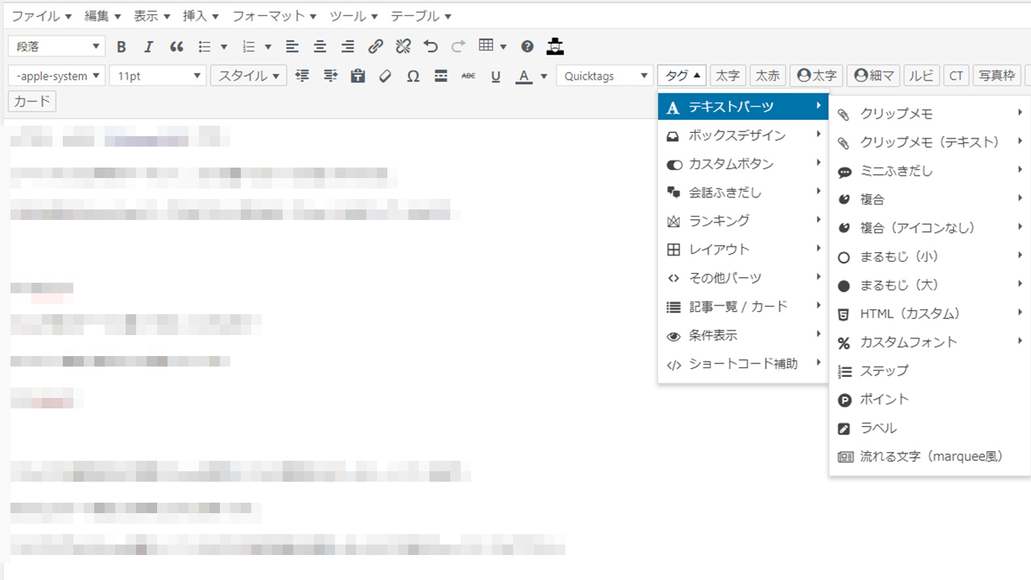Viewport: 1031px width, 580px height.
Task: Toggle italic formatting
Action: [148, 47]
